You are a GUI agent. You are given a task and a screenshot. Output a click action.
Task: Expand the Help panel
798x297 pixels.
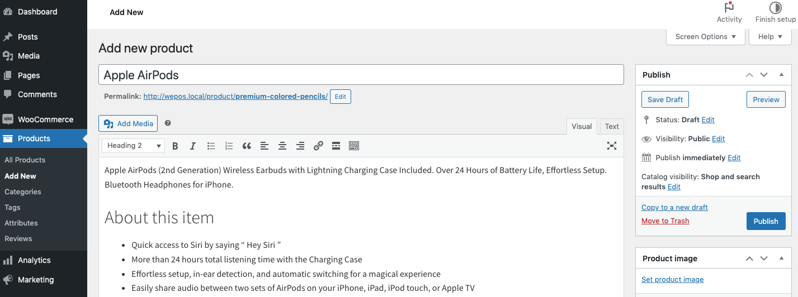click(770, 37)
